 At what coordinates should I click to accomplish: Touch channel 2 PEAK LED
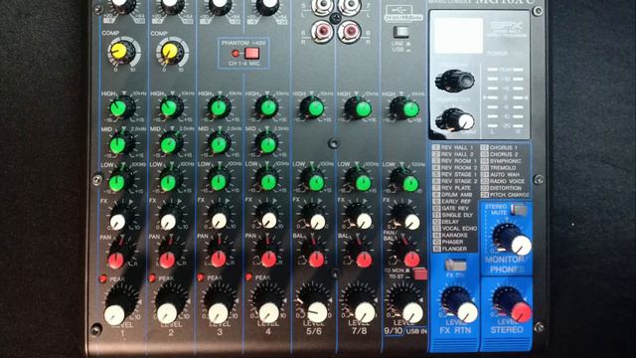coord(152,278)
